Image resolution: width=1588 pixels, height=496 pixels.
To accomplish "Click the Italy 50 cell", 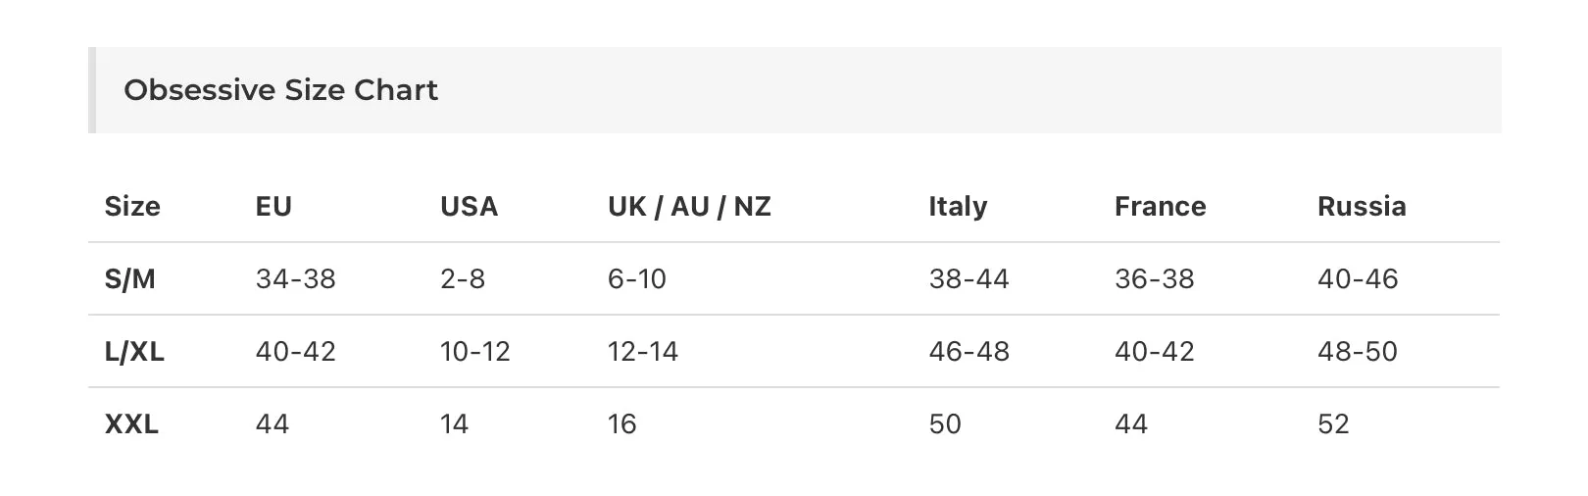I will (945, 424).
